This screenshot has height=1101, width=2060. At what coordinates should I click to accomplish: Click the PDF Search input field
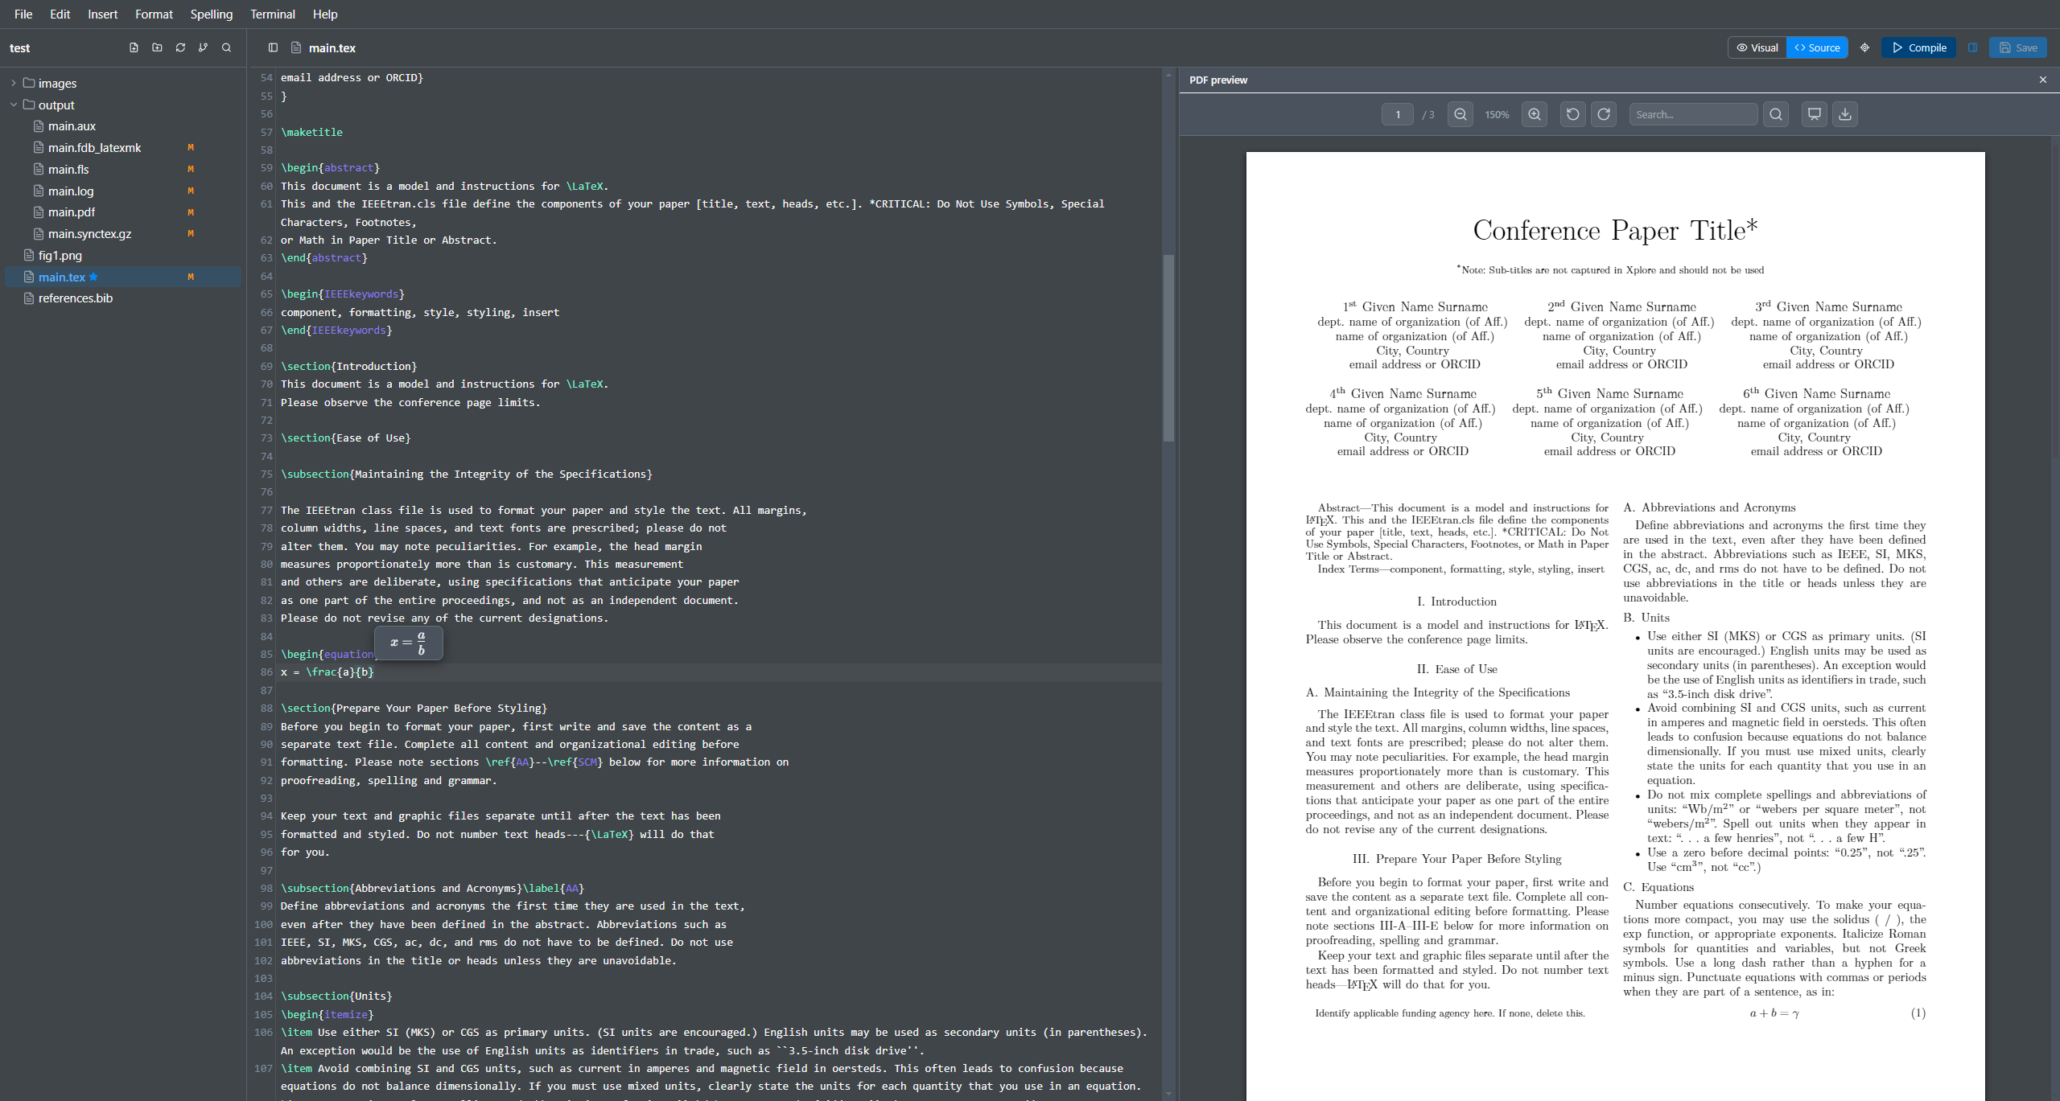1693,114
